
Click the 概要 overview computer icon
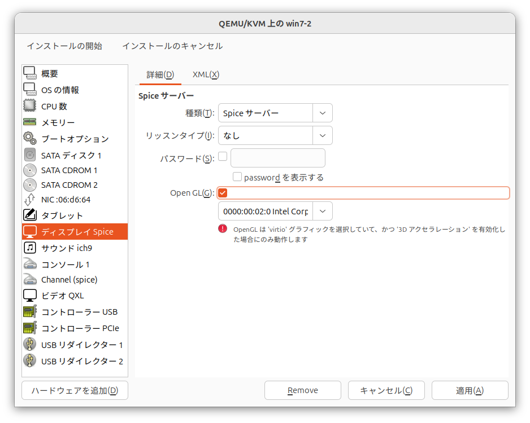click(30, 73)
